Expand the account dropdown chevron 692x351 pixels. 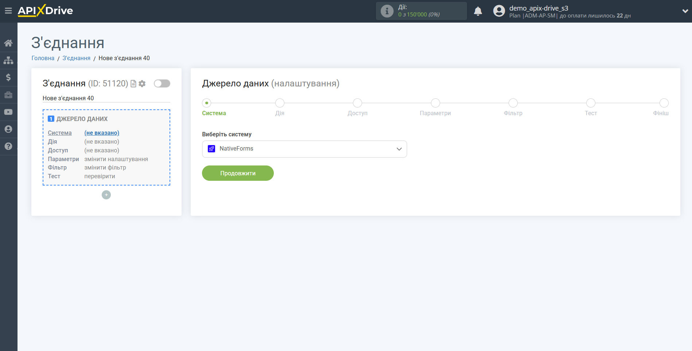coord(685,11)
